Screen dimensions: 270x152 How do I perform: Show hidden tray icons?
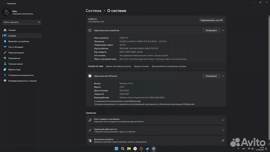[238, 149]
